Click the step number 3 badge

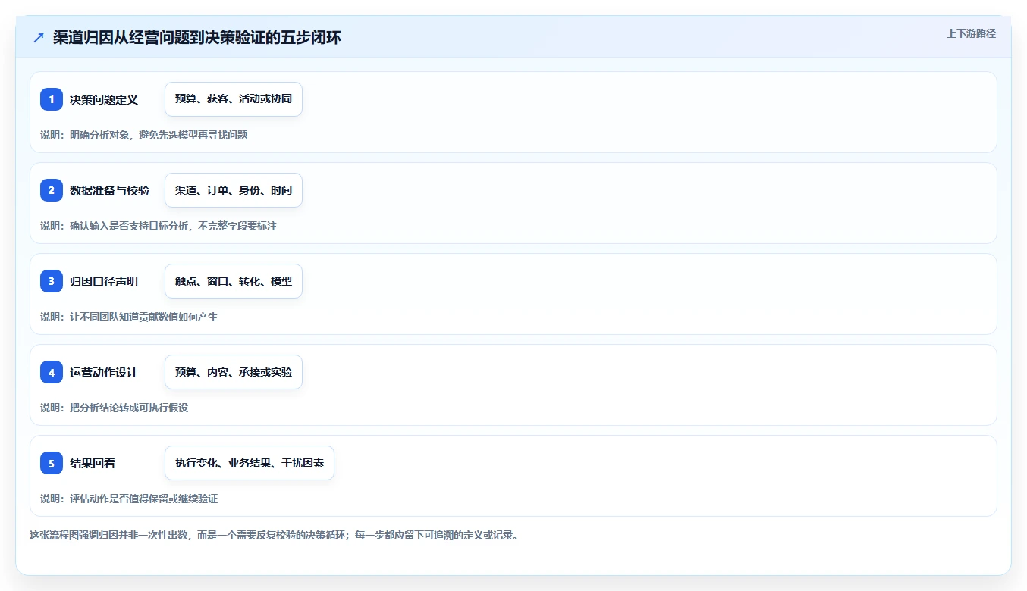(52, 281)
